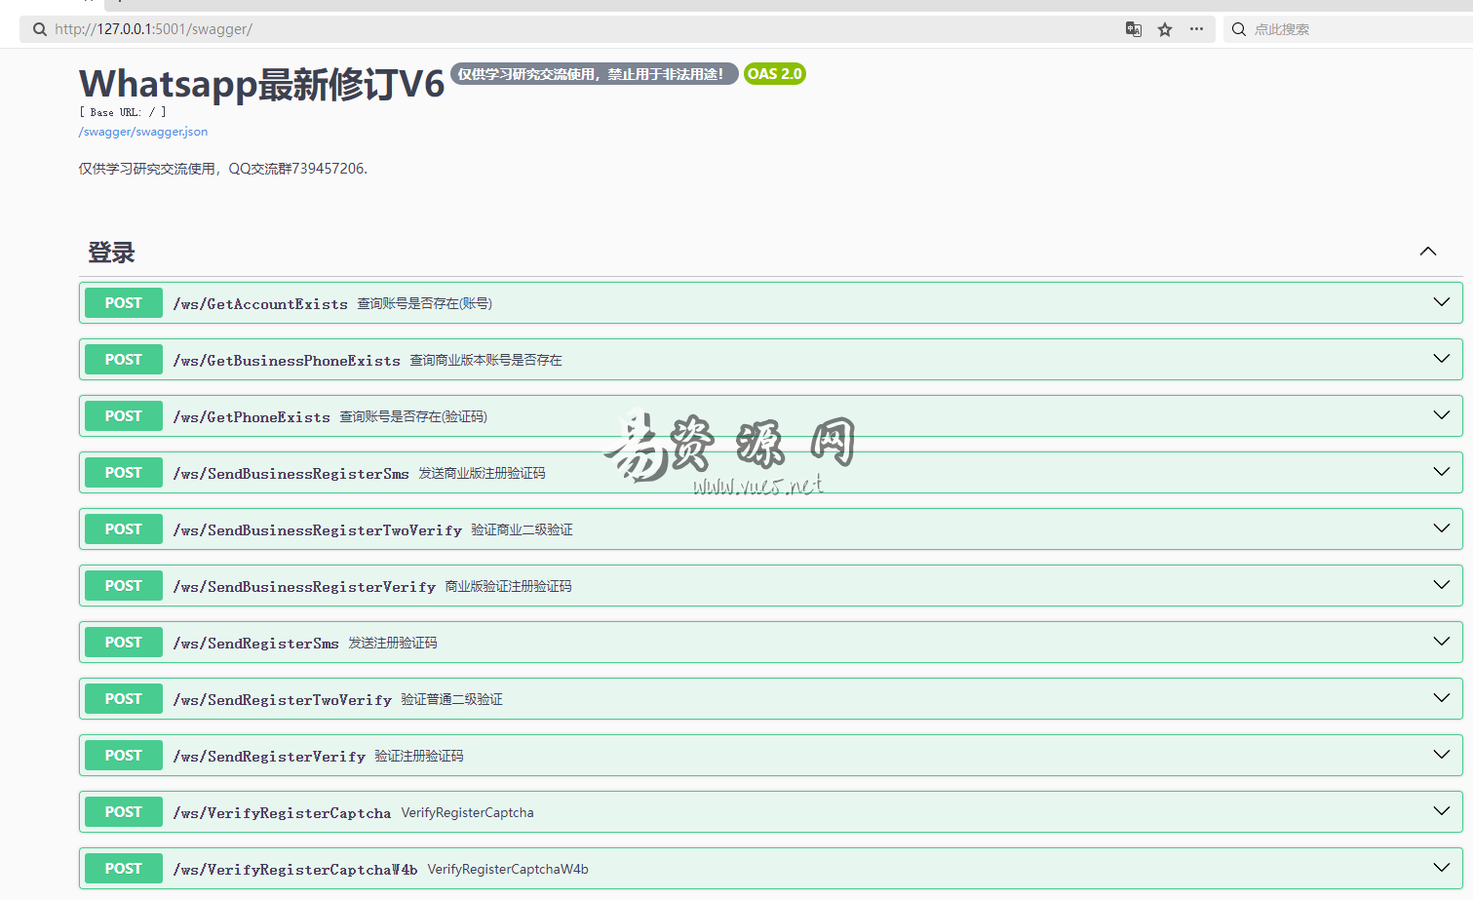Screen dimensions: 1473x900
Task: Open the /swagger/swagger.json link
Action: point(143,132)
